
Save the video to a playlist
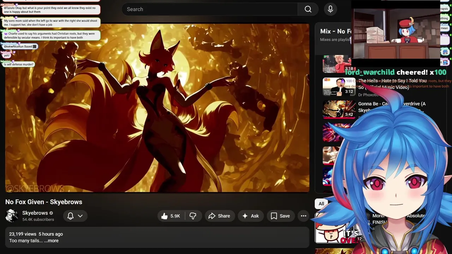(280, 216)
